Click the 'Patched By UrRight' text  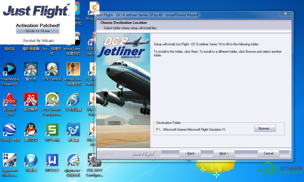[x=38, y=41]
